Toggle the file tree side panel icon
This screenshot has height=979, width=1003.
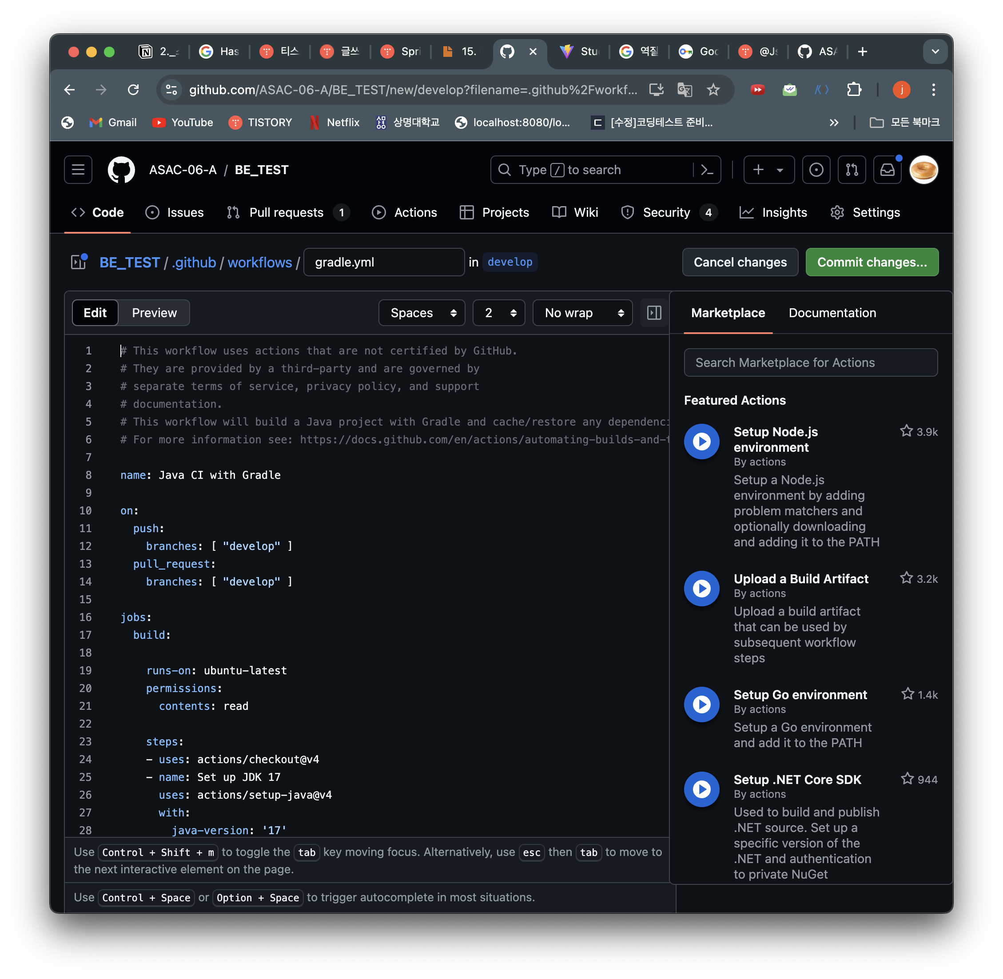[79, 262]
